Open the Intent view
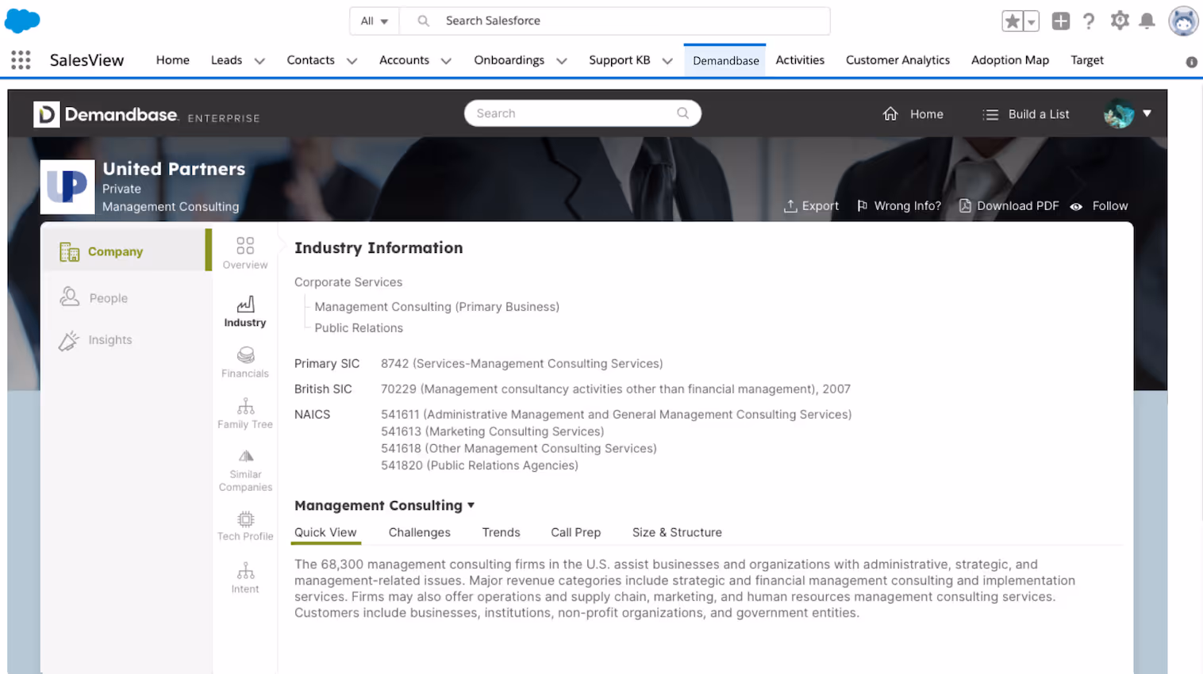Screen dimensions: 1203x674 tap(245, 578)
